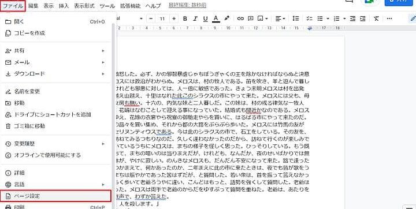Open ページ設定 page setup
Viewport: 416px width, 209px height.
(x=55, y=196)
